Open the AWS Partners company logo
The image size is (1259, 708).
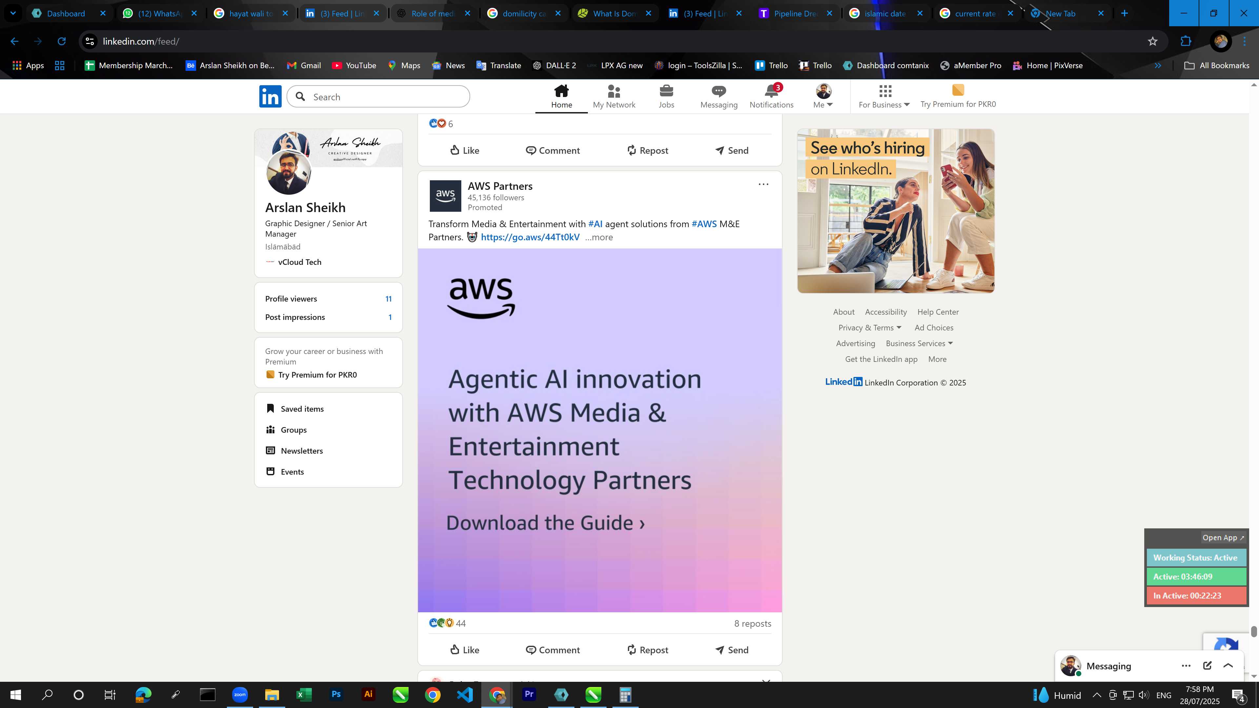tap(445, 196)
